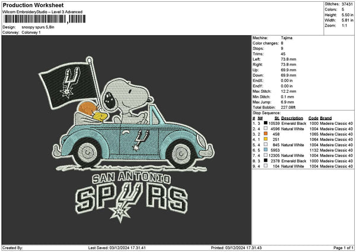The height and width of the screenshot is (252, 356).
Task: Click the N# column header
Action: pyautogui.click(x=260, y=118)
